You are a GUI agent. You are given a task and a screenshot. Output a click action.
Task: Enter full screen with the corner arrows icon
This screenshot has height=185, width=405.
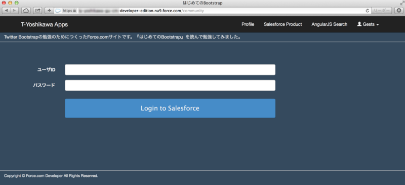pyautogui.click(x=402, y=3)
